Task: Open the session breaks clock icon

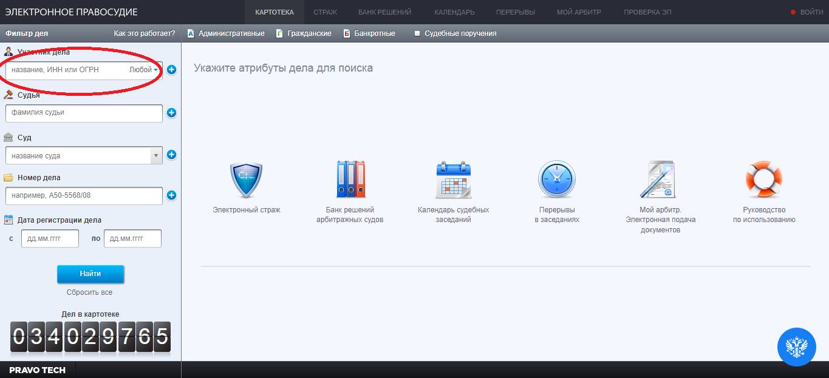Action: point(556,180)
